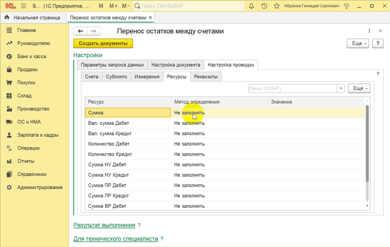Expand the Для технического специалиста section
The height and width of the screenshot is (247, 390).
[x=115, y=239]
